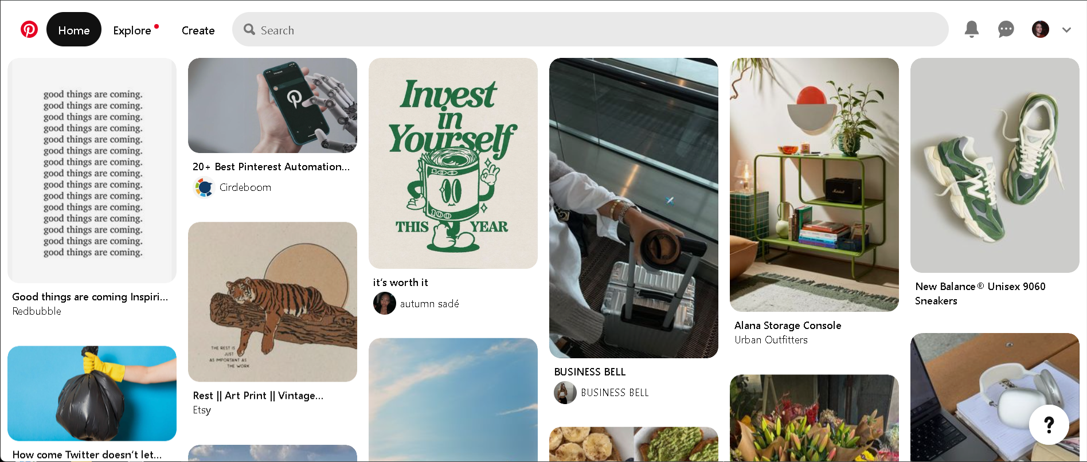Click BUSINESS BELL's profile avatar
This screenshot has width=1087, height=462.
(565, 393)
